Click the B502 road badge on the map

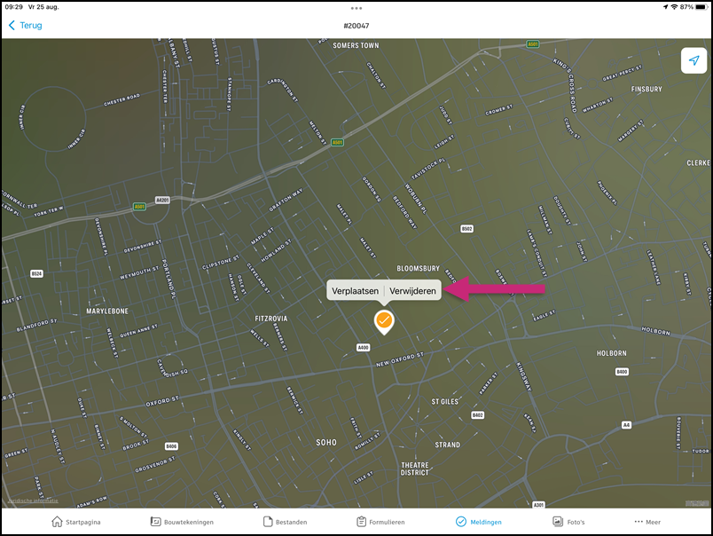(x=467, y=228)
